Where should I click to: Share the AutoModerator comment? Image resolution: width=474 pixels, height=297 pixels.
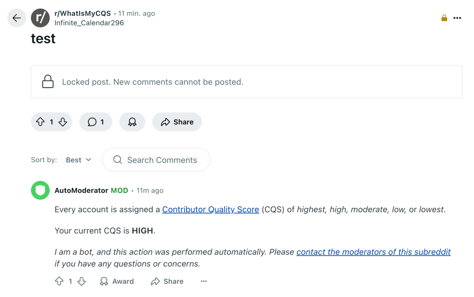(167, 281)
